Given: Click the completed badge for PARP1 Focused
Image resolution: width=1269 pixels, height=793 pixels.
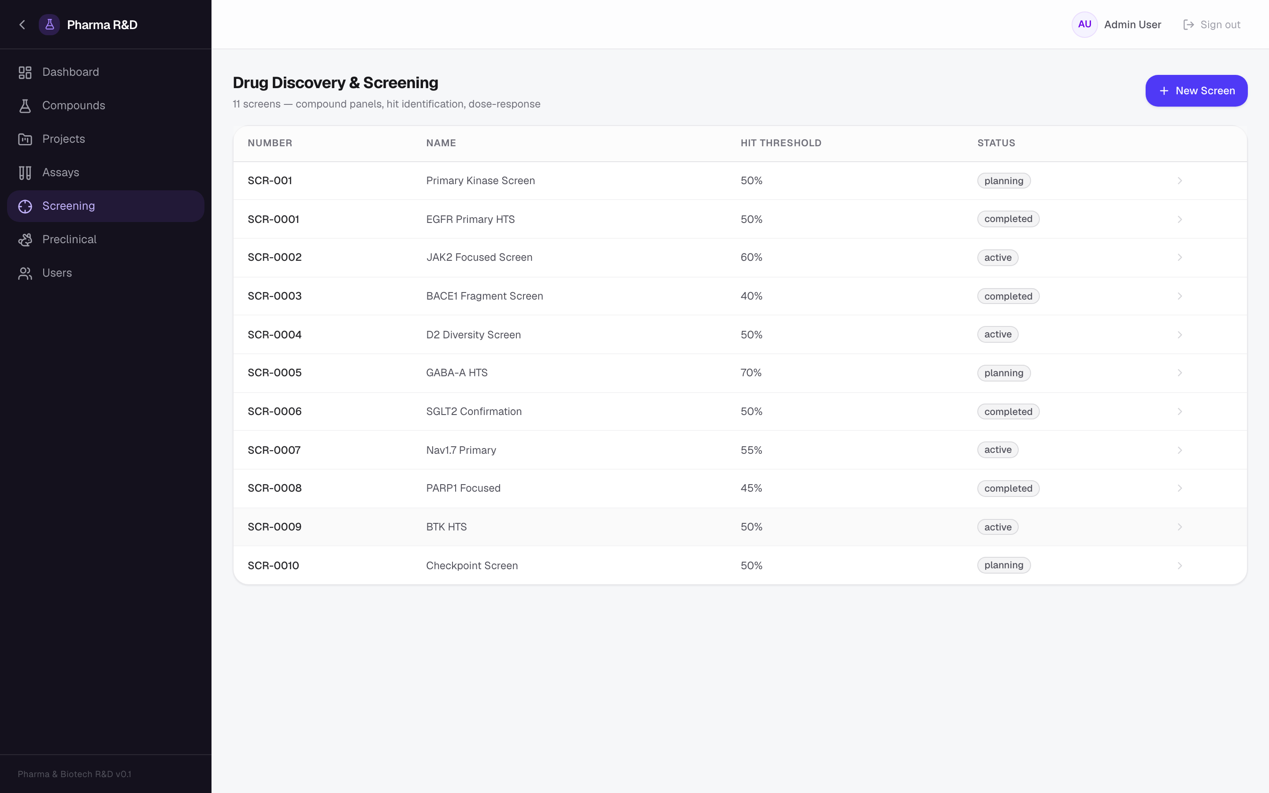Looking at the screenshot, I should click(1008, 488).
